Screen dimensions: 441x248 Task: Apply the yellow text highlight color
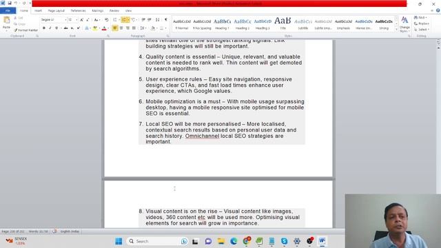(x=95, y=28)
